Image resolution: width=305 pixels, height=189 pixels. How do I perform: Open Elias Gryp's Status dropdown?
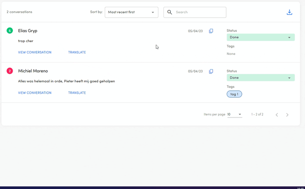[260, 37]
